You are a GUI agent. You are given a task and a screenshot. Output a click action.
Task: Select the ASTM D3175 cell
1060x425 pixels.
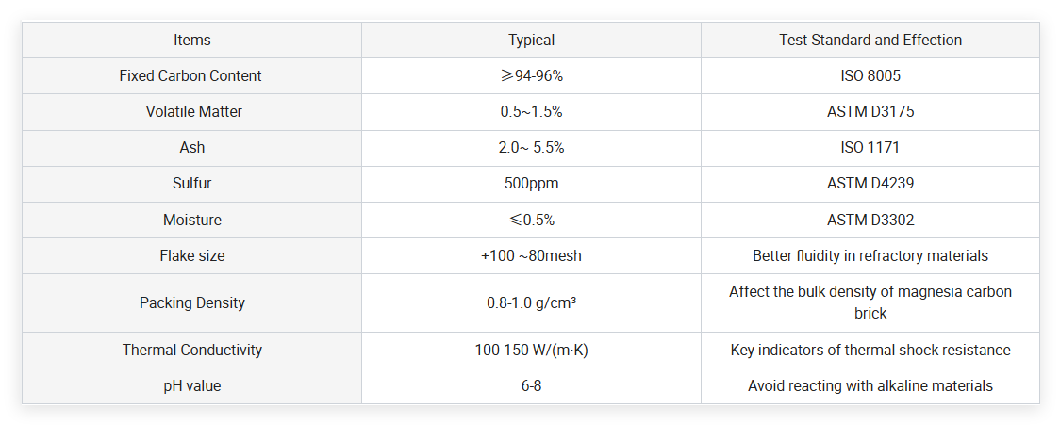(870, 111)
